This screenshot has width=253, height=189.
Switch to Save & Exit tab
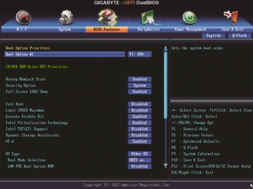point(232,30)
